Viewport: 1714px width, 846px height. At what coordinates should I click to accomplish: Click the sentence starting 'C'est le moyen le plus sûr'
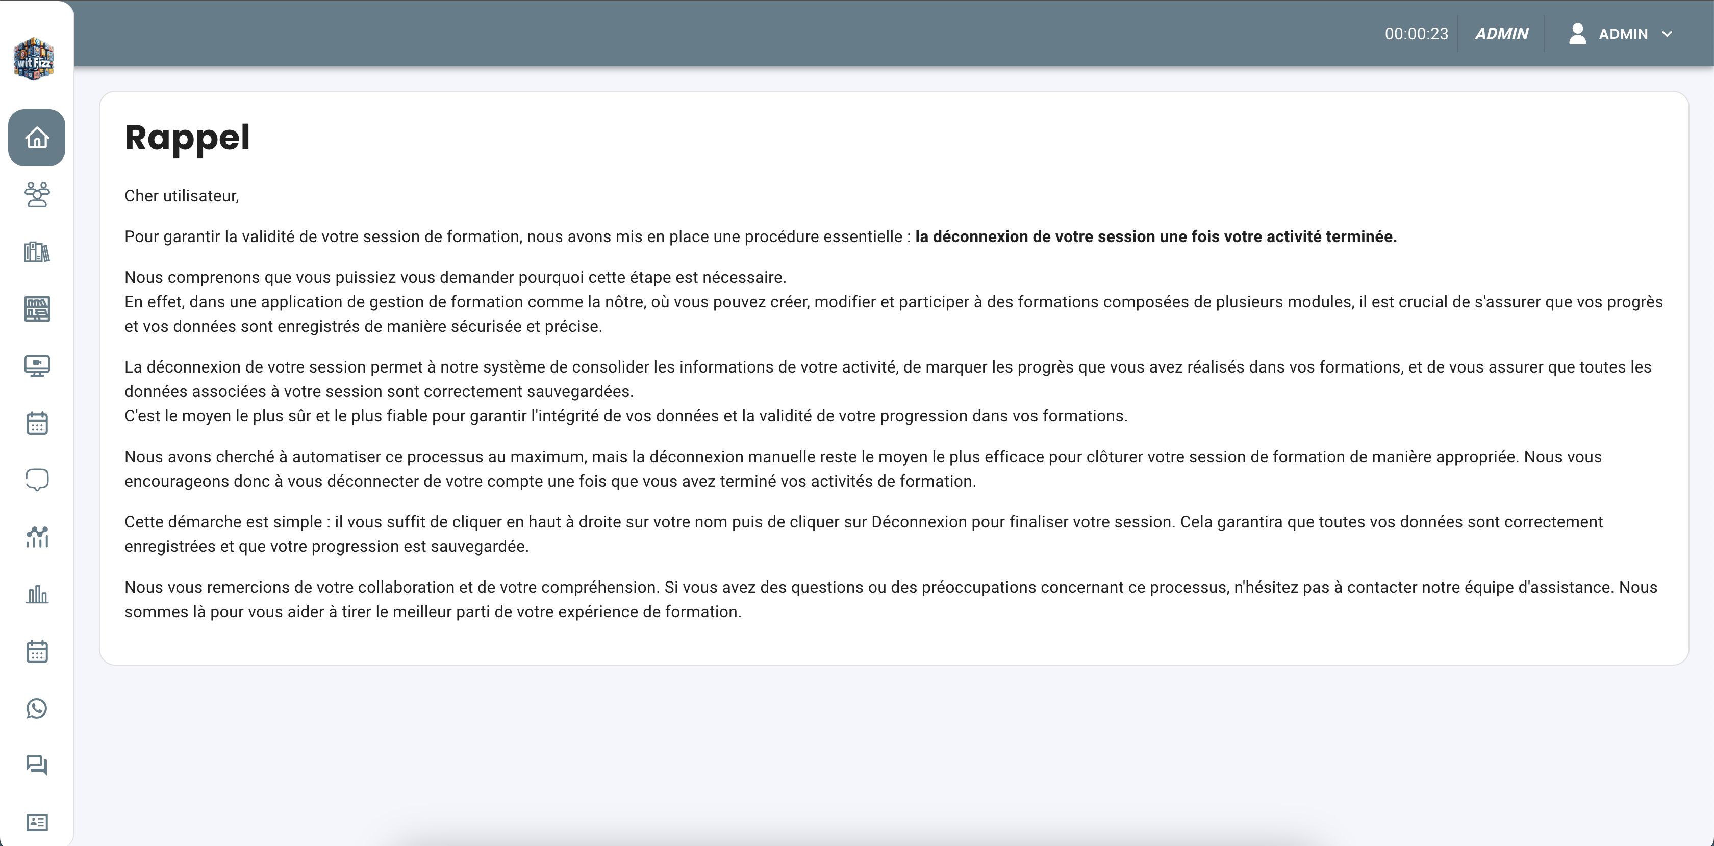click(625, 416)
